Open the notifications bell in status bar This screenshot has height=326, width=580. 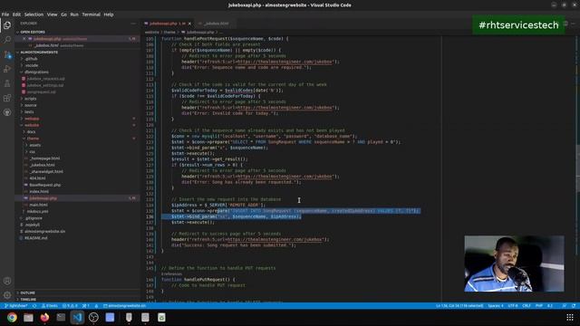(x=574, y=306)
